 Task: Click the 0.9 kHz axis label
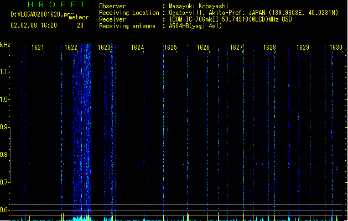click(x=4, y=127)
